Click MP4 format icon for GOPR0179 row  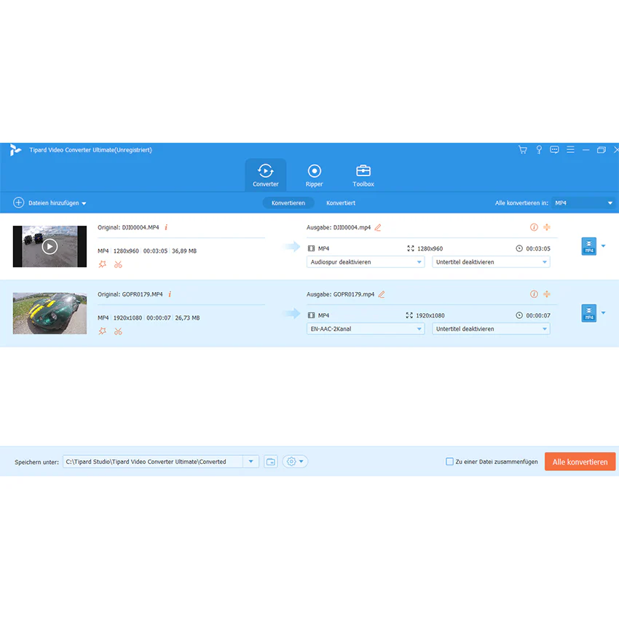(x=588, y=313)
